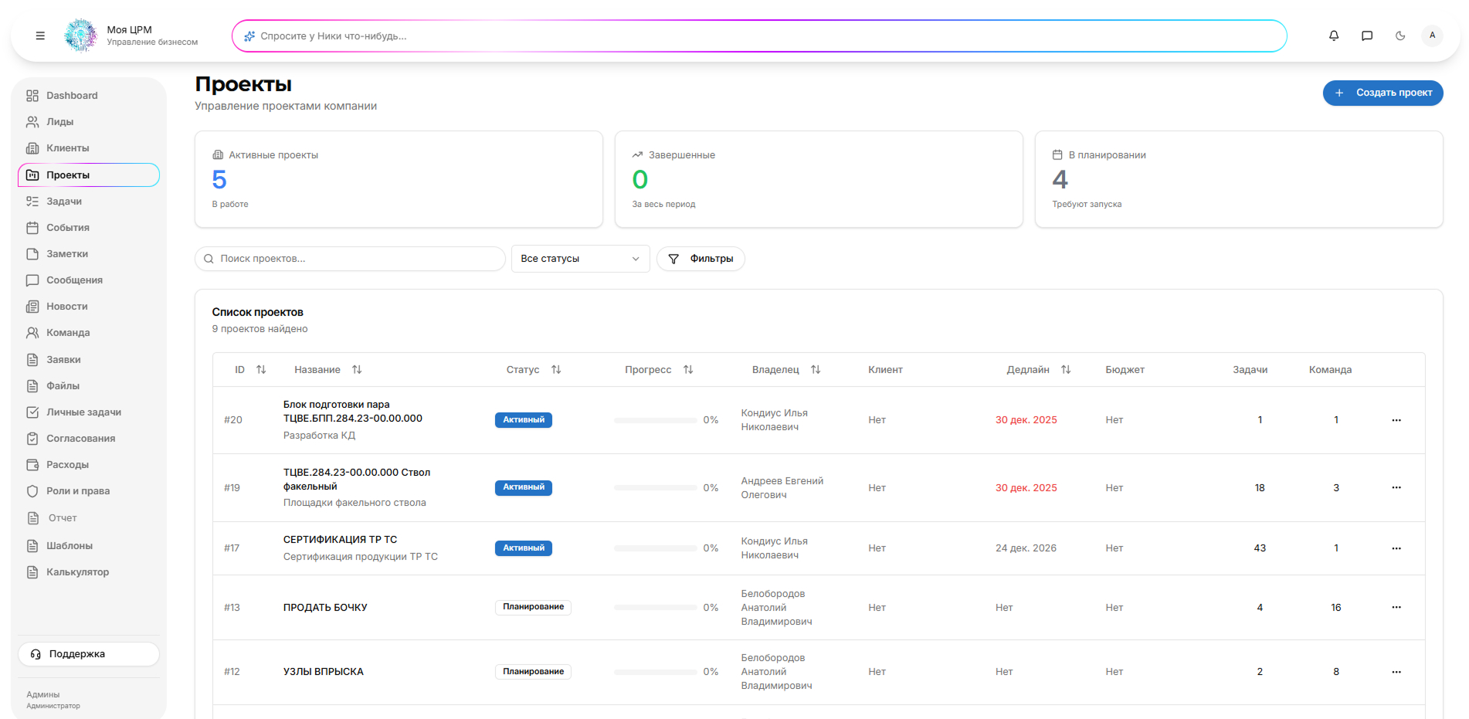This screenshot has width=1469, height=719.
Task: Click the Моя ЦРМ logo
Action: coord(81,36)
